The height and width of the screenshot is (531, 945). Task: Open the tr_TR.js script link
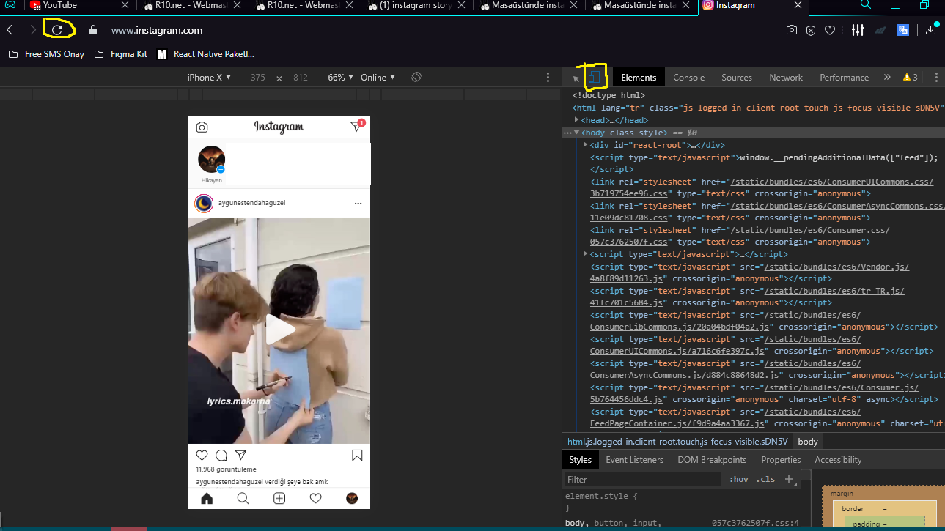(x=835, y=291)
